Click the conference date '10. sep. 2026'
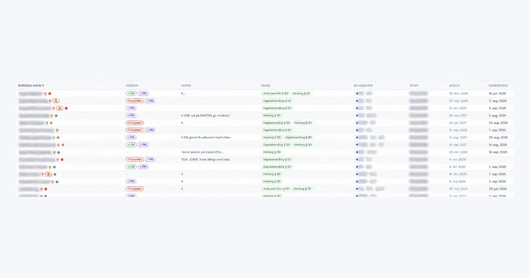The height and width of the screenshot is (278, 530). pyautogui.click(x=498, y=152)
